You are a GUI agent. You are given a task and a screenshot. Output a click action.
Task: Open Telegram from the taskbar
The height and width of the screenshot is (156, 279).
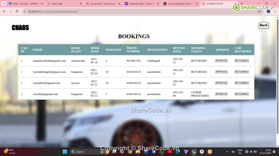[154, 152]
